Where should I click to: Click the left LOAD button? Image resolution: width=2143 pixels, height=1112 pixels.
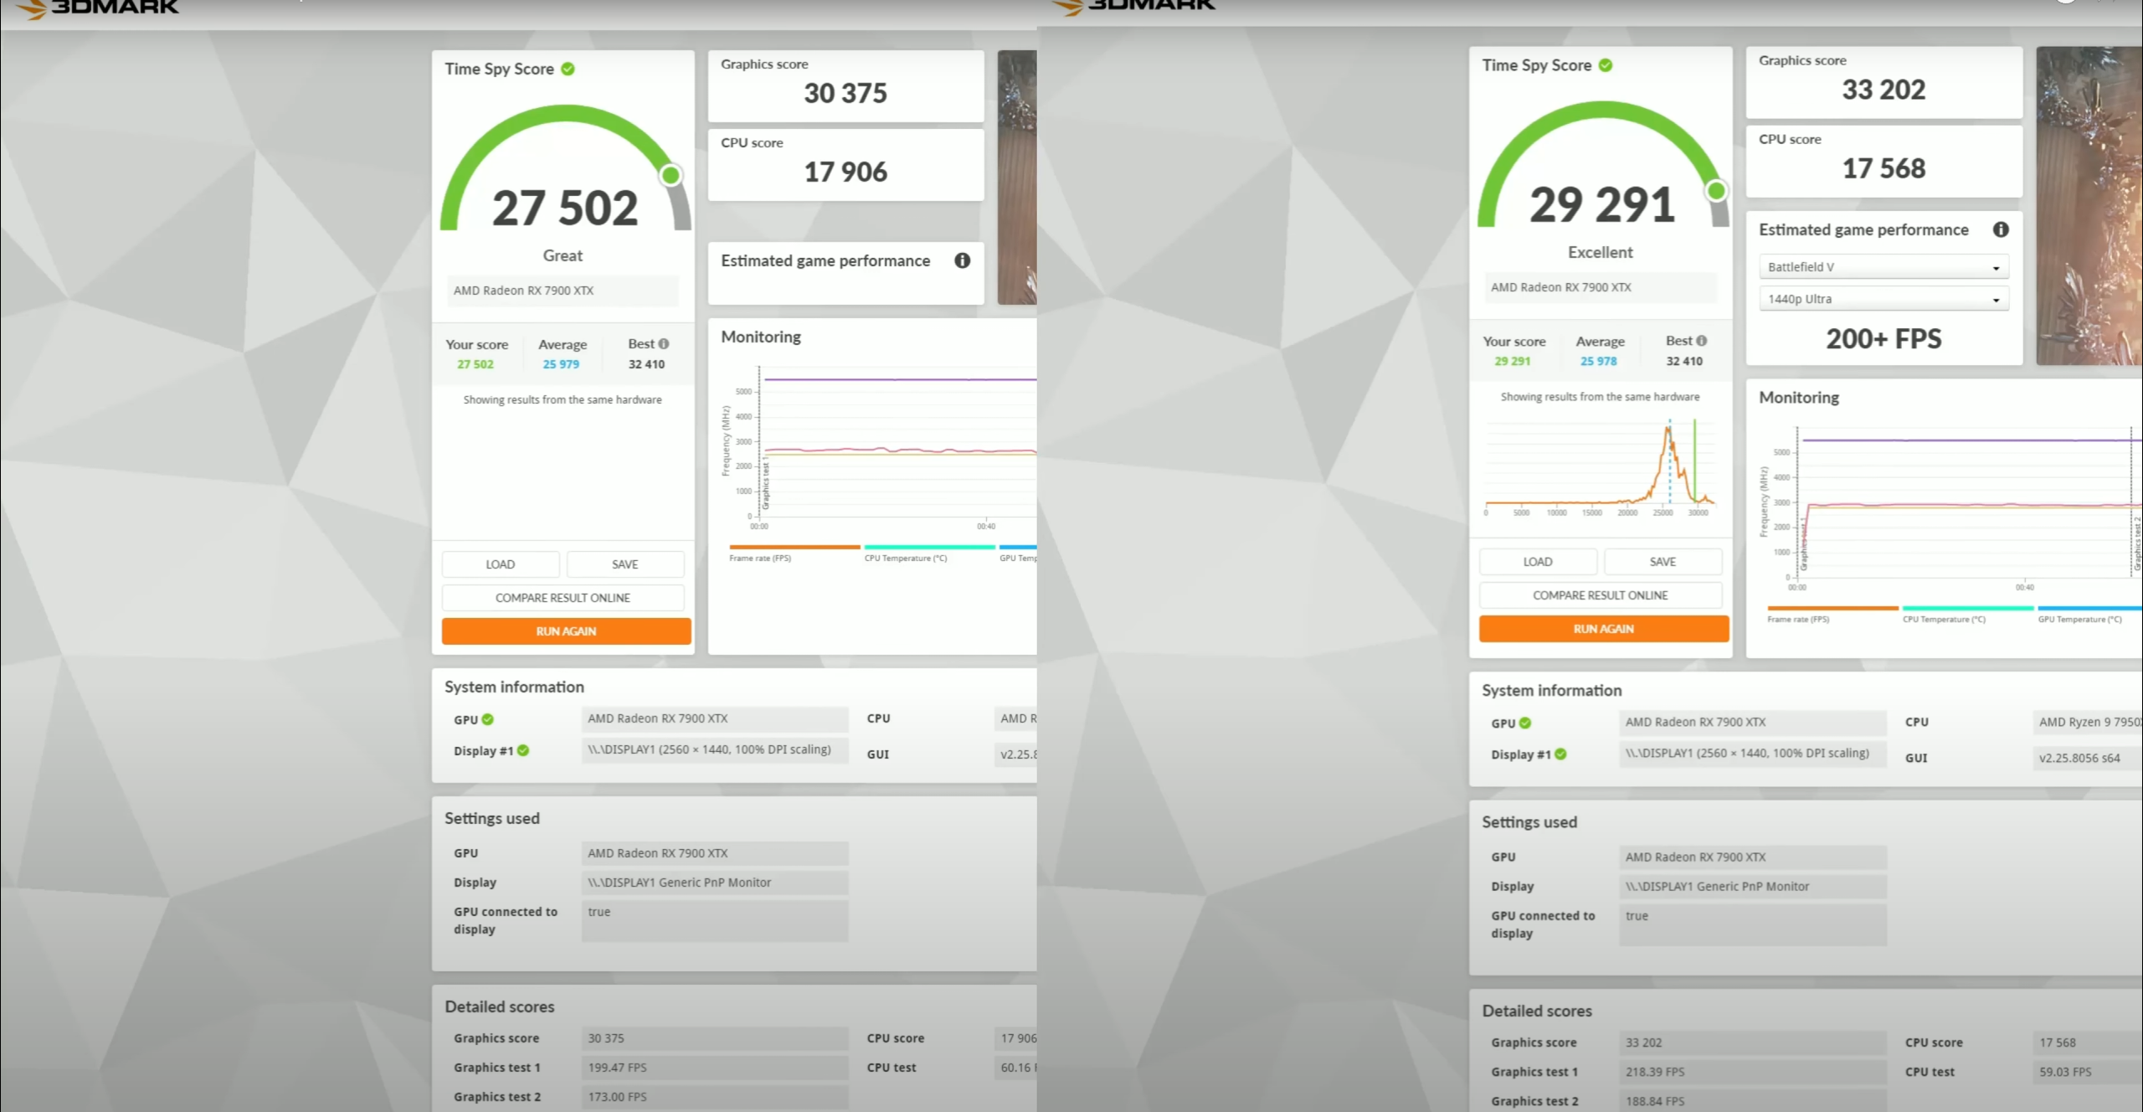[501, 564]
